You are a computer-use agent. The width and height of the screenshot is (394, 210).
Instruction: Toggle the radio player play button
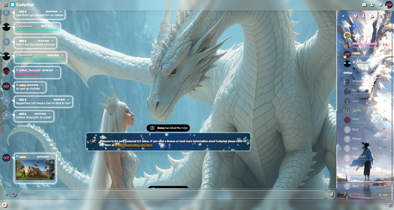tap(4, 205)
